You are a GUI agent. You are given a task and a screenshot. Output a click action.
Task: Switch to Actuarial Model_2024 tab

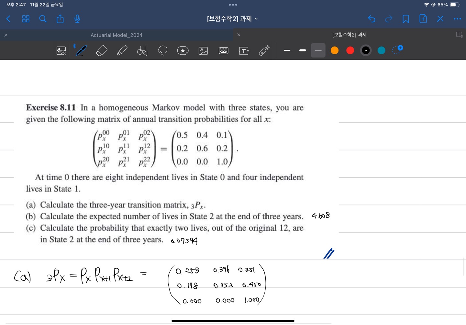pos(116,35)
